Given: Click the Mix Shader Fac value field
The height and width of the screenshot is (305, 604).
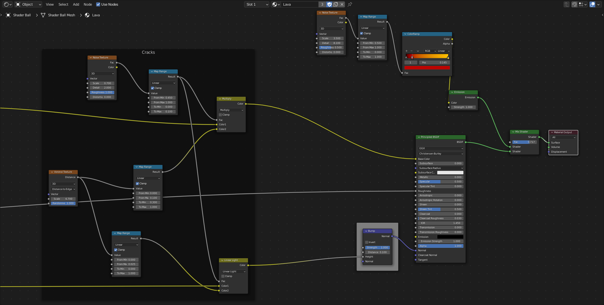Looking at the screenshot, I should tap(525, 142).
